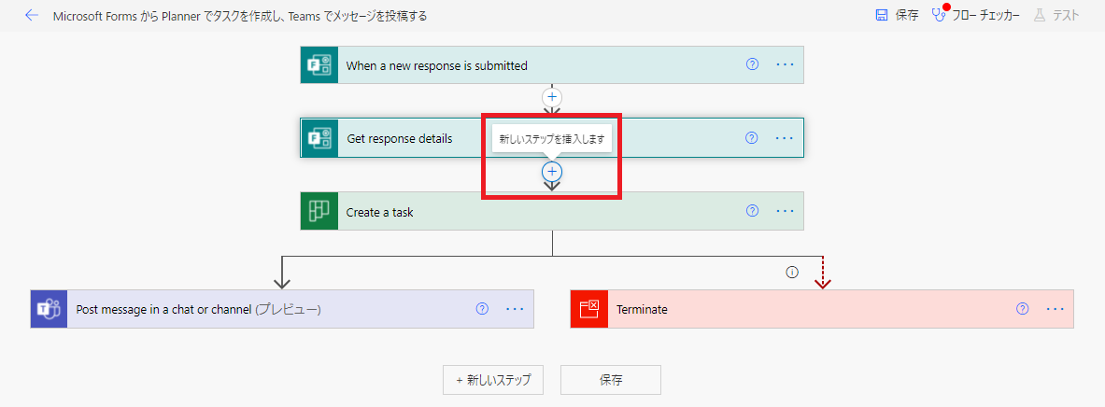Image resolution: width=1105 pixels, height=407 pixels.
Task: Click the bottom 保存 button
Action: [x=611, y=380]
